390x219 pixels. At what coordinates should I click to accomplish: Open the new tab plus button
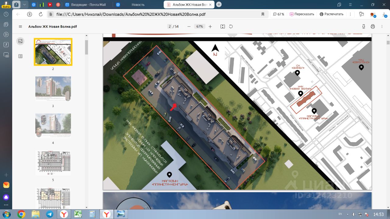point(219,5)
